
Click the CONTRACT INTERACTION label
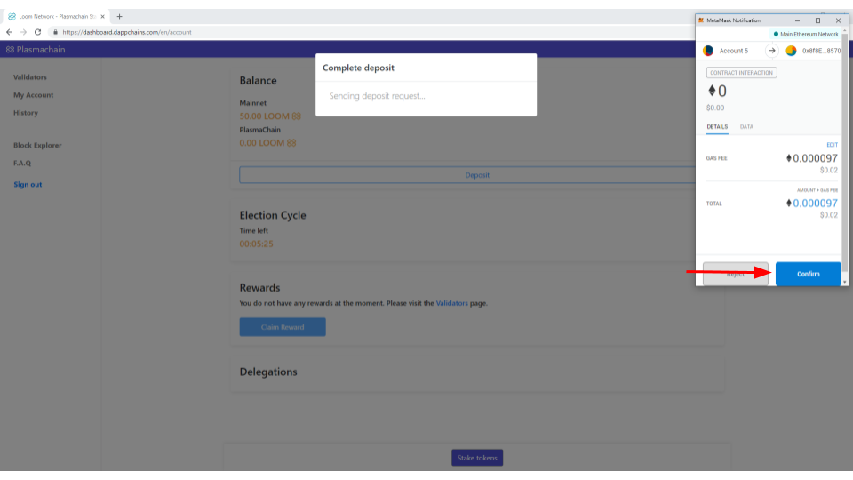point(741,72)
